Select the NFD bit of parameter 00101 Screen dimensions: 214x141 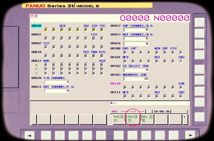pos(125,61)
